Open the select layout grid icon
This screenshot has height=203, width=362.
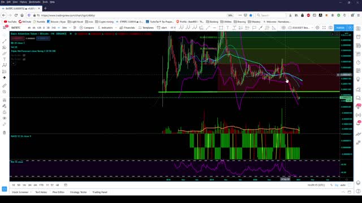pos(283,28)
